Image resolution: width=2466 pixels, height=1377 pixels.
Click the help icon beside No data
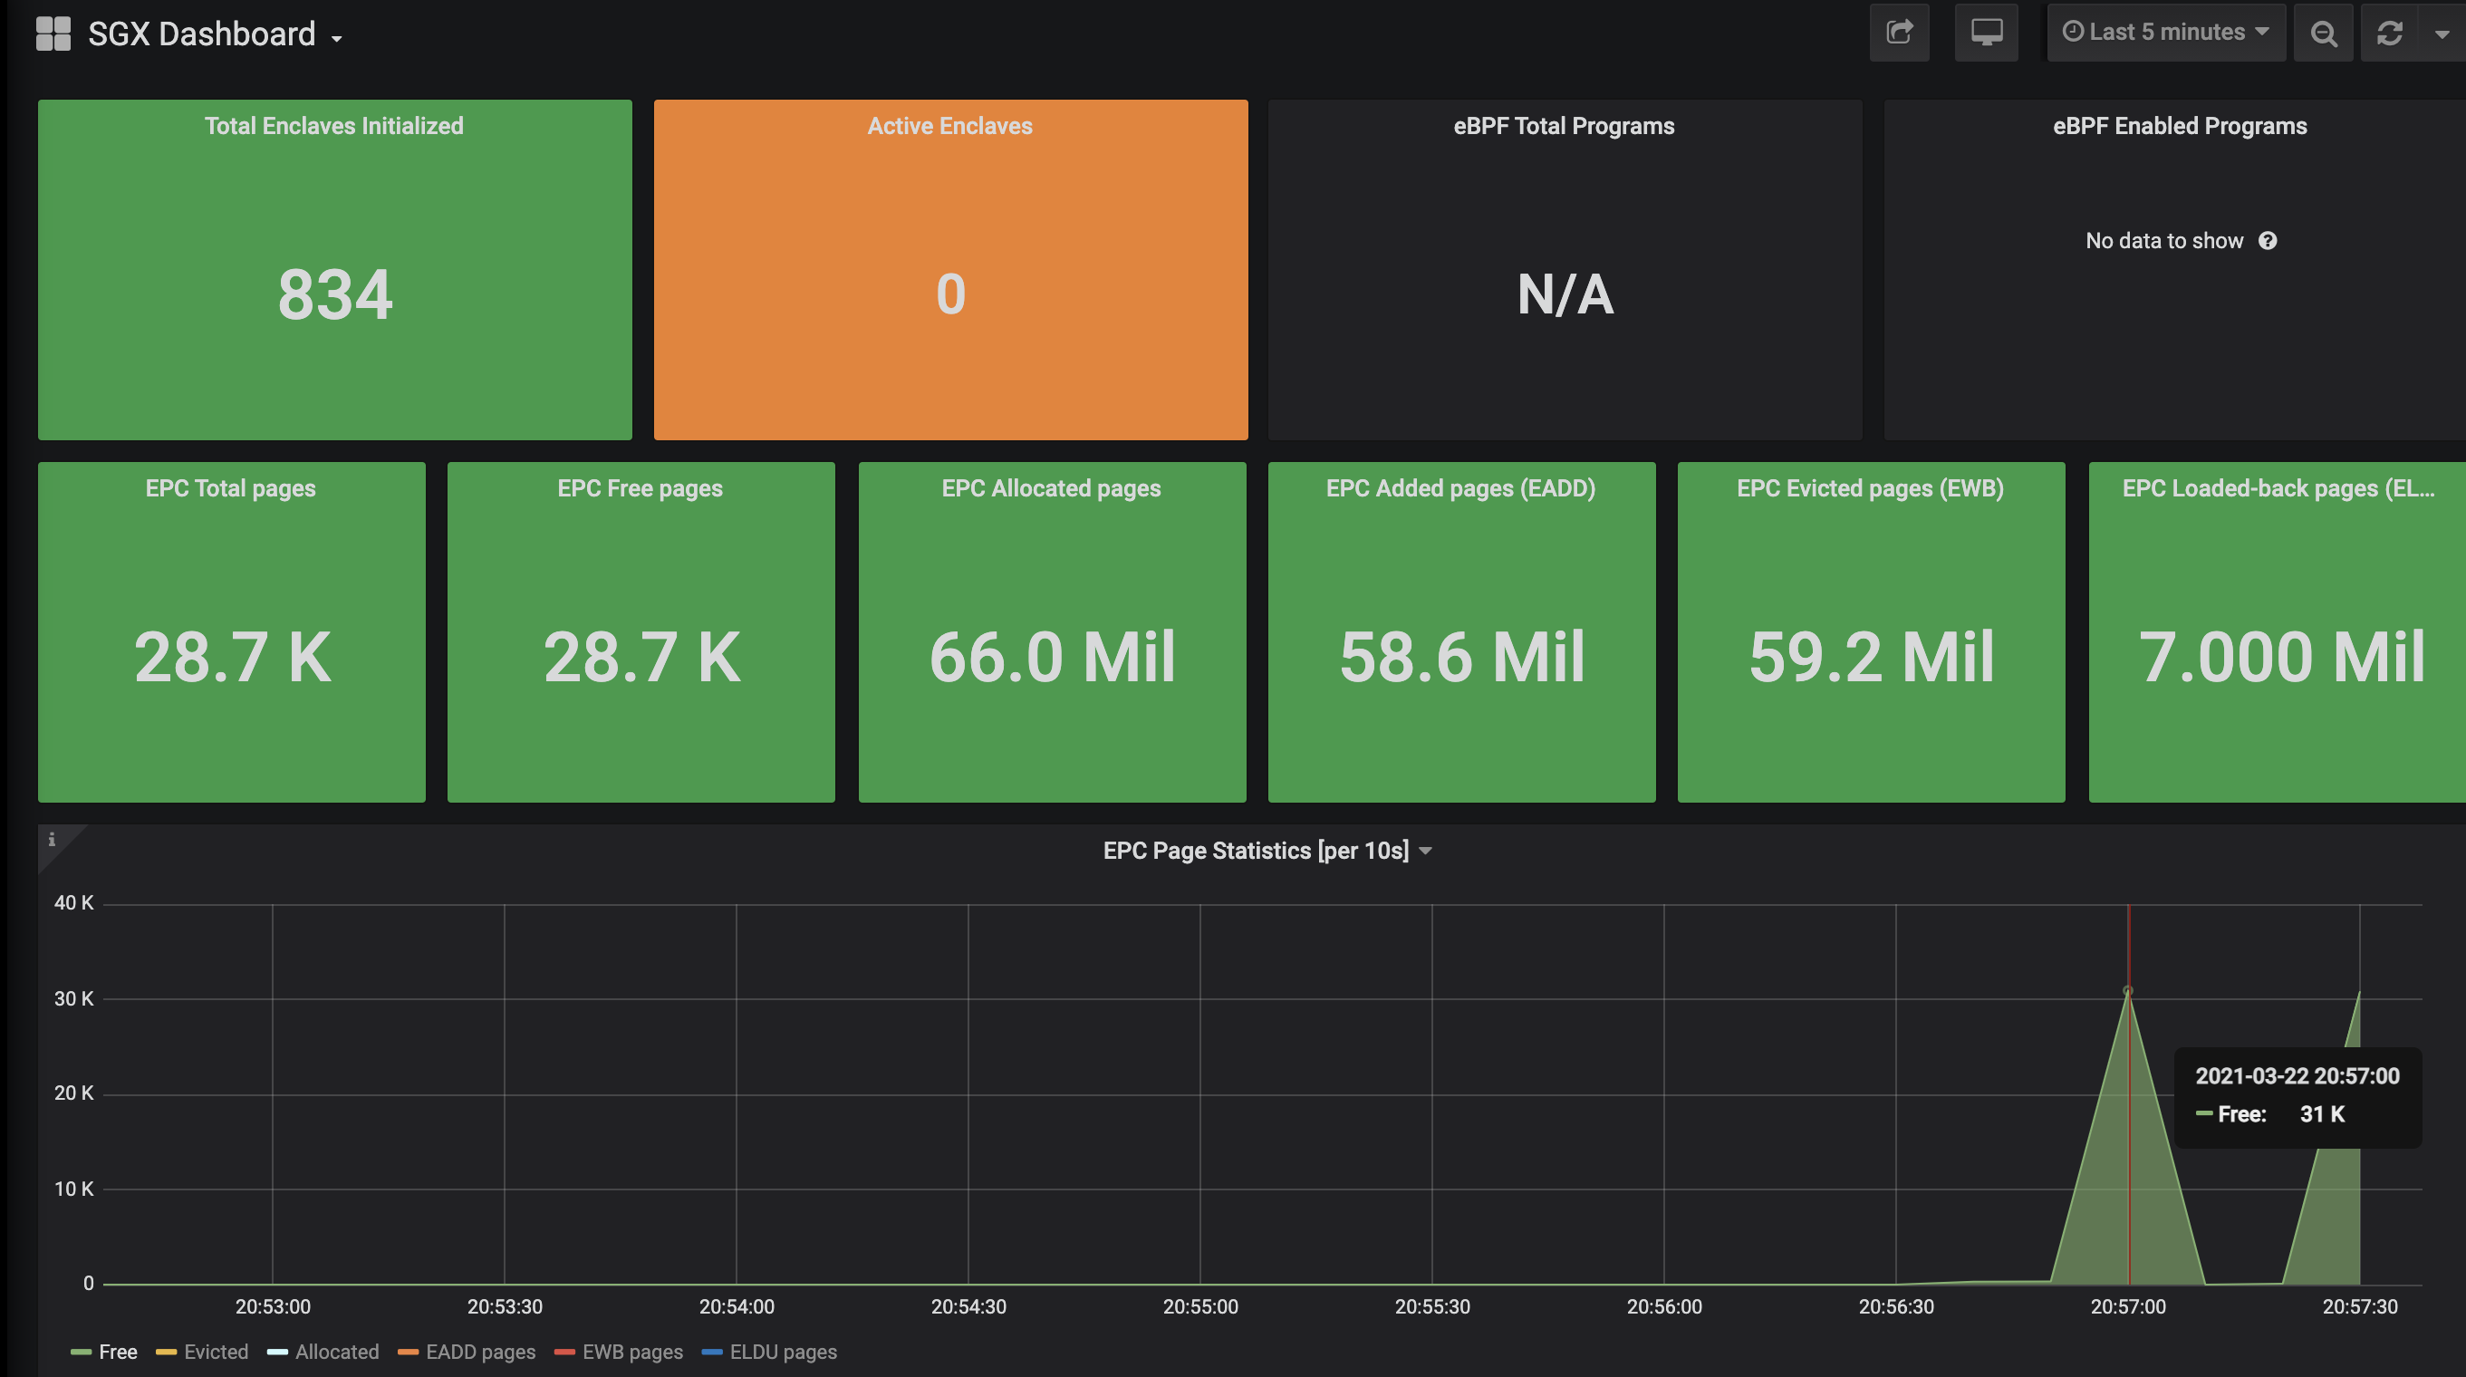pyautogui.click(x=2267, y=240)
